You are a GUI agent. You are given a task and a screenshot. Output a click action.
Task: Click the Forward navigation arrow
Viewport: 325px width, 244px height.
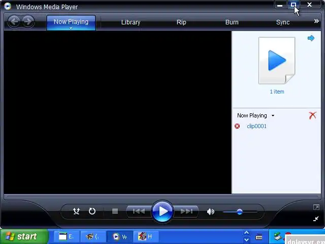tap(28, 21)
